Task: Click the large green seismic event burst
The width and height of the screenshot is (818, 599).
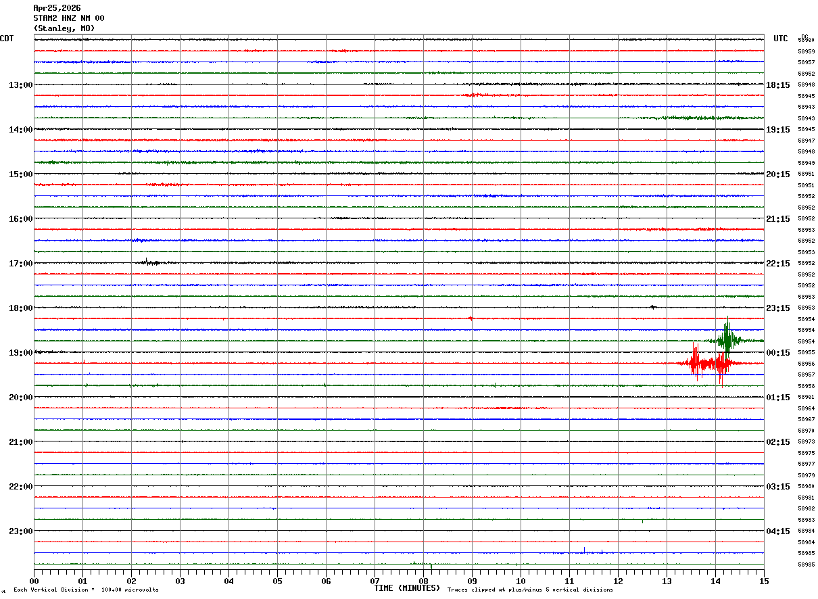Action: pyautogui.click(x=727, y=338)
